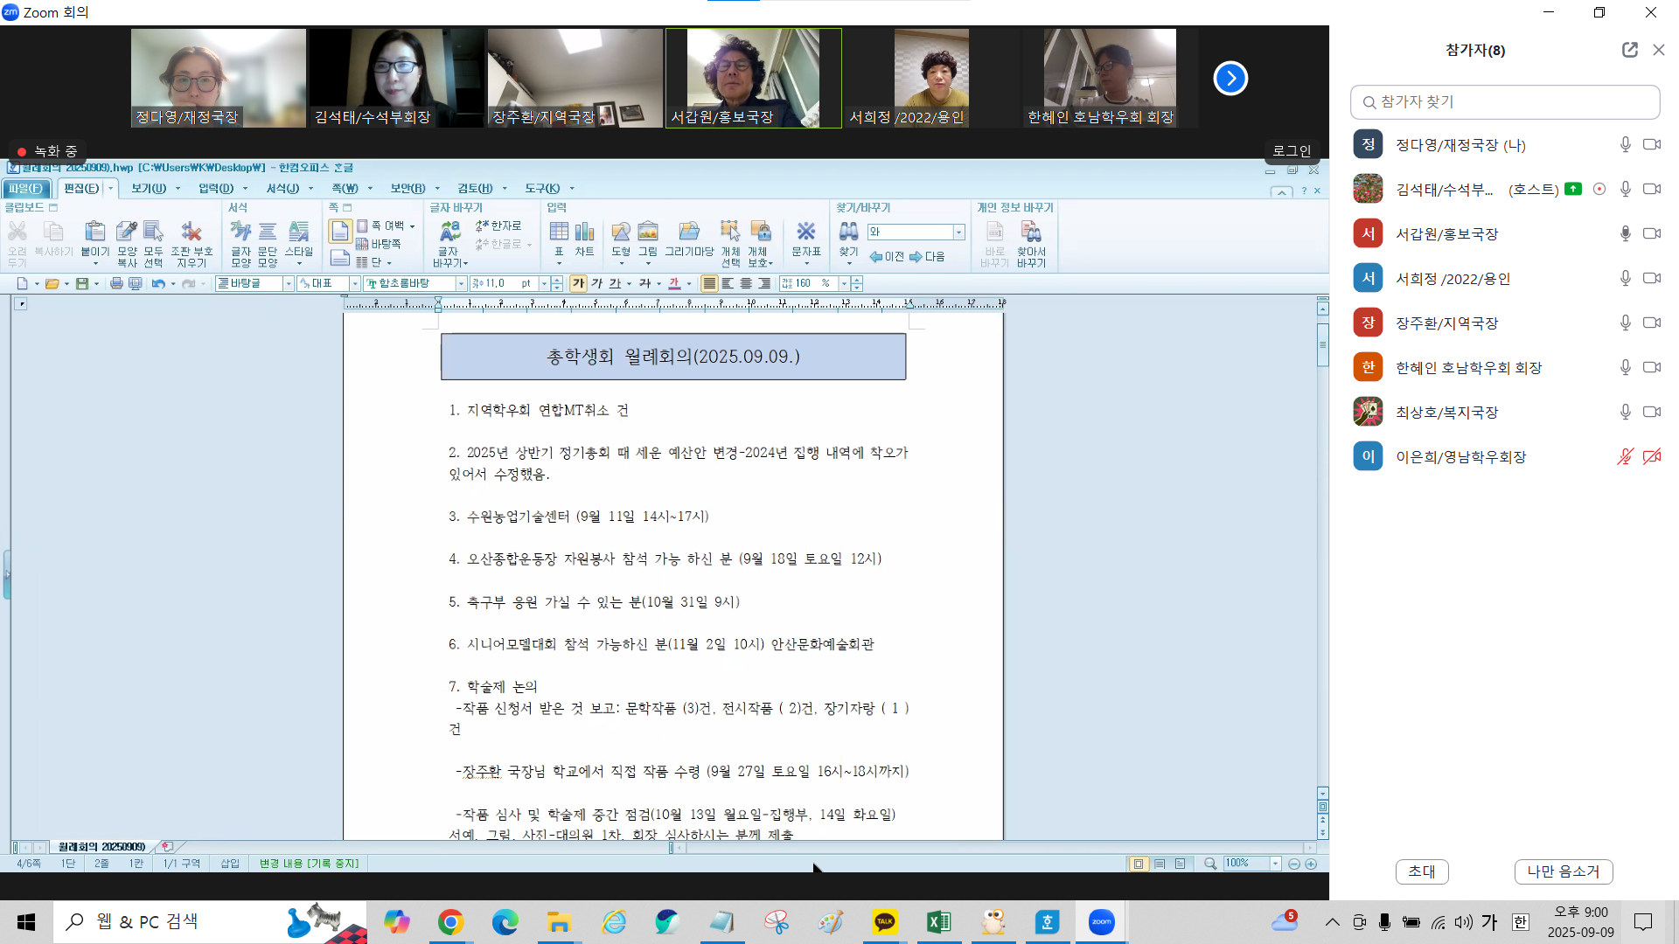1679x944 pixels.
Task: Click the 표 (table) icon in ribbon
Action: [x=559, y=233]
